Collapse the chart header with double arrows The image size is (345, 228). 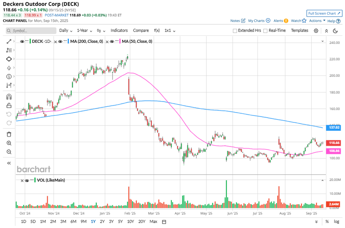click(x=327, y=31)
